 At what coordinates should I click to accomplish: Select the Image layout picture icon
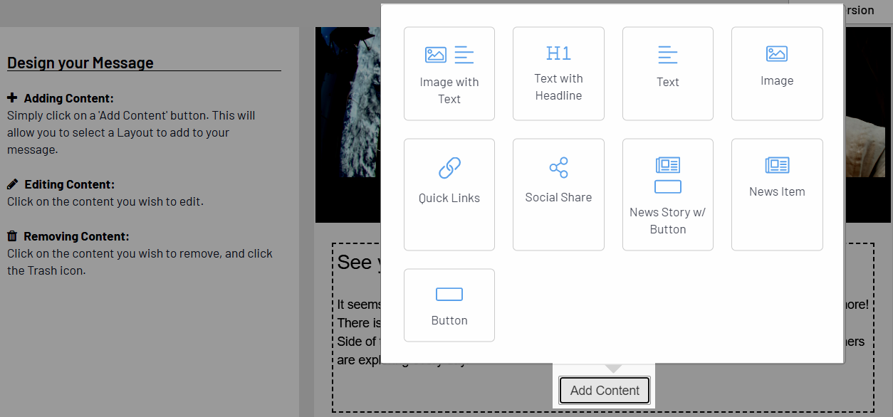tap(777, 53)
